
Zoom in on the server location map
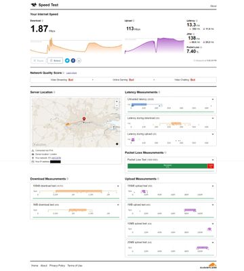pos(117,102)
